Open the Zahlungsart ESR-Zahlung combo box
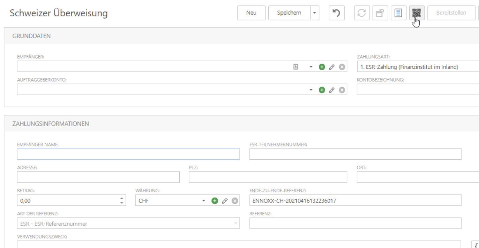479x248 pixels. coord(417,67)
